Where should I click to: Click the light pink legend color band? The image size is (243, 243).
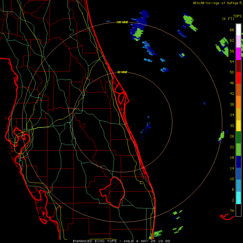click(238, 42)
